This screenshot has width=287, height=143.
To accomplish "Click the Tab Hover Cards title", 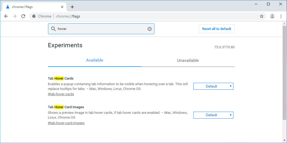I will pyautogui.click(x=61, y=79).
